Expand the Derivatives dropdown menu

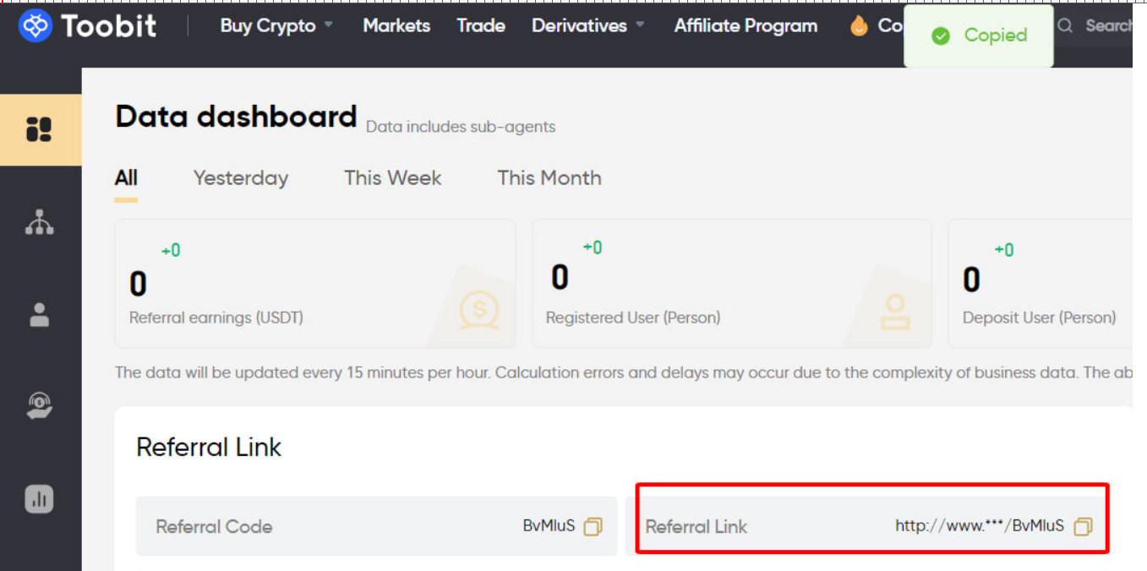point(587,26)
